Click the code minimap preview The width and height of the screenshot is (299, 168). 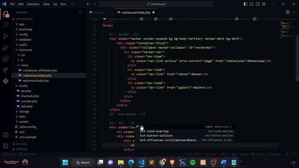click(x=287, y=29)
